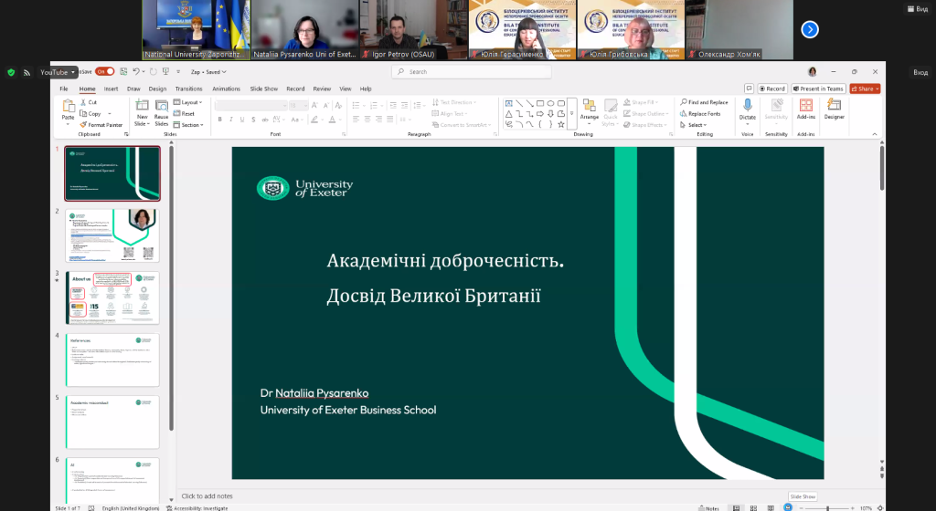Open the Zap Saved file name dropdown
Screen dimensions: 936x511
coord(208,71)
